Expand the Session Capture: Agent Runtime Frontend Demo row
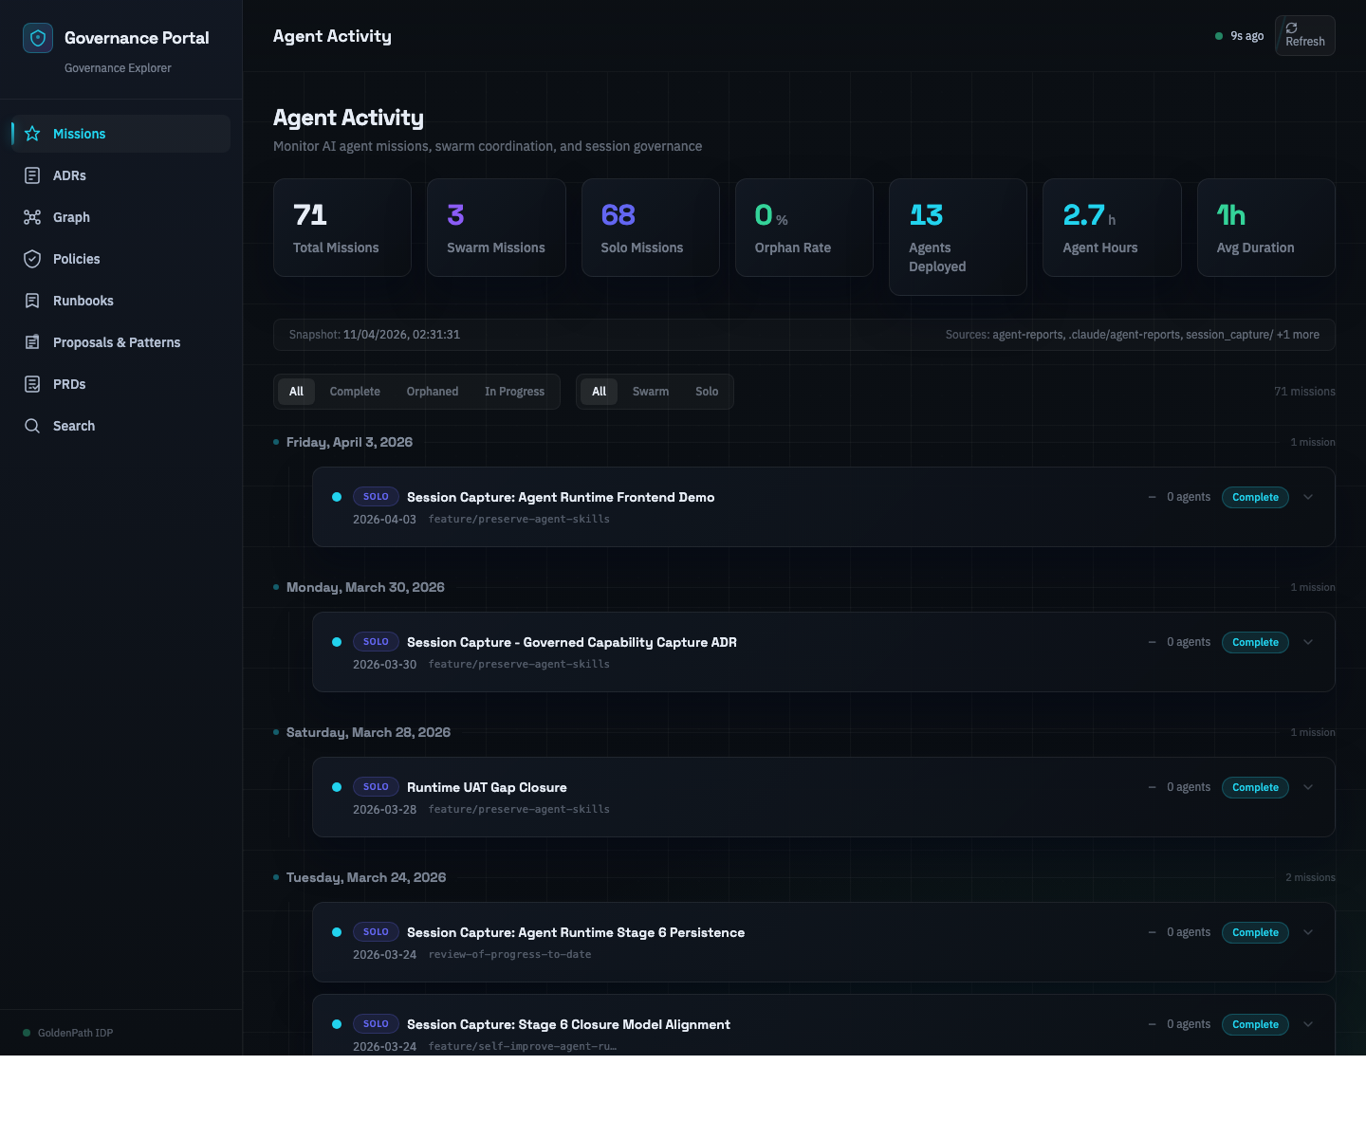The width and height of the screenshot is (1366, 1138). coord(1308,497)
